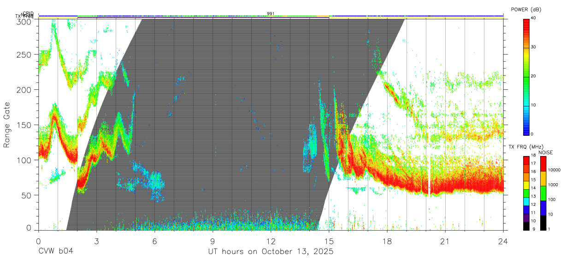Image resolution: width=566 pixels, height=261 pixels.
Task: Select the red 17–18 MHz swatch in the TX FRQ legend
Action: pos(526,161)
